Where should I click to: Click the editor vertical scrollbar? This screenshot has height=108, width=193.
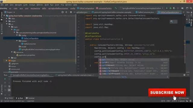point(185,45)
